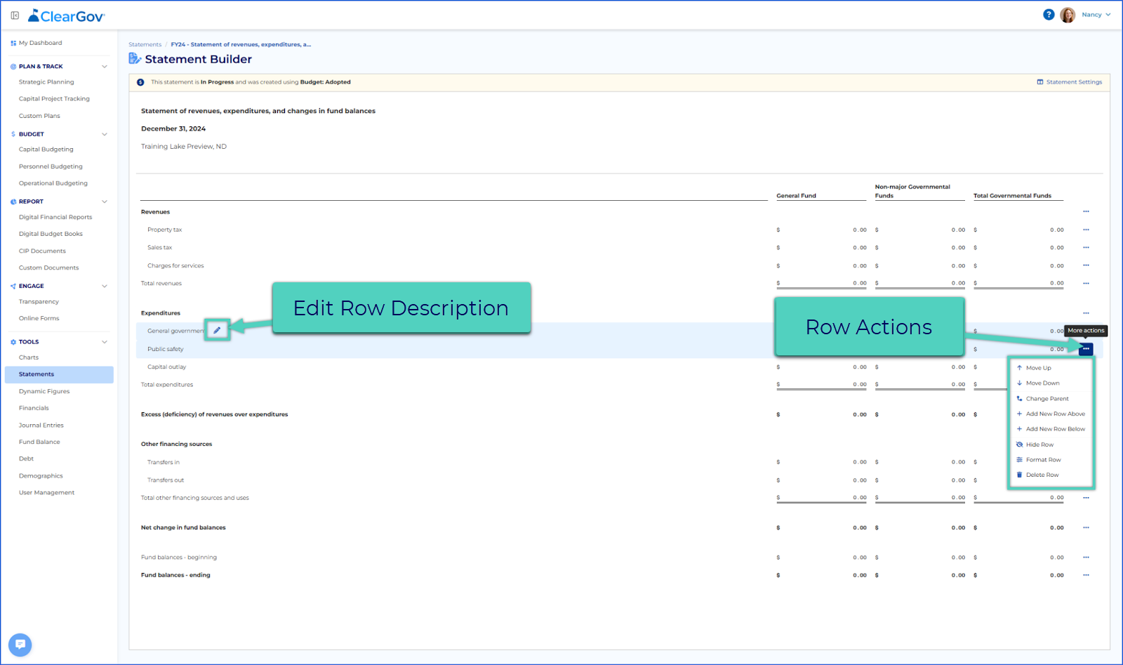Image resolution: width=1123 pixels, height=665 pixels.
Task: Choose Delete Row from the row menu
Action: [1037, 475]
